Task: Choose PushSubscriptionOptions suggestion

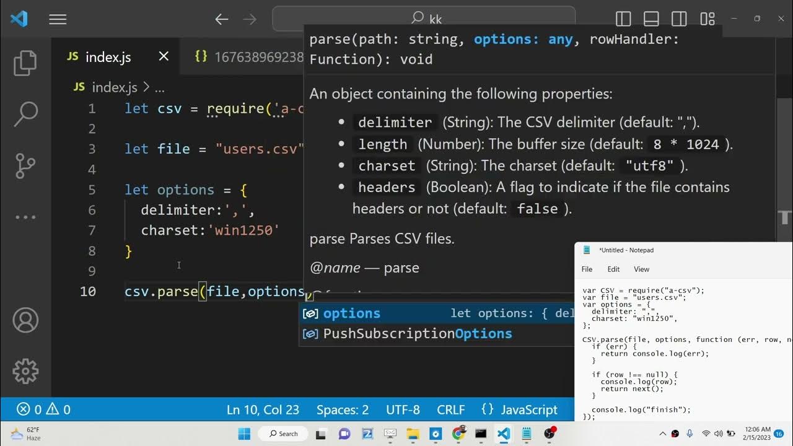Action: (x=417, y=333)
